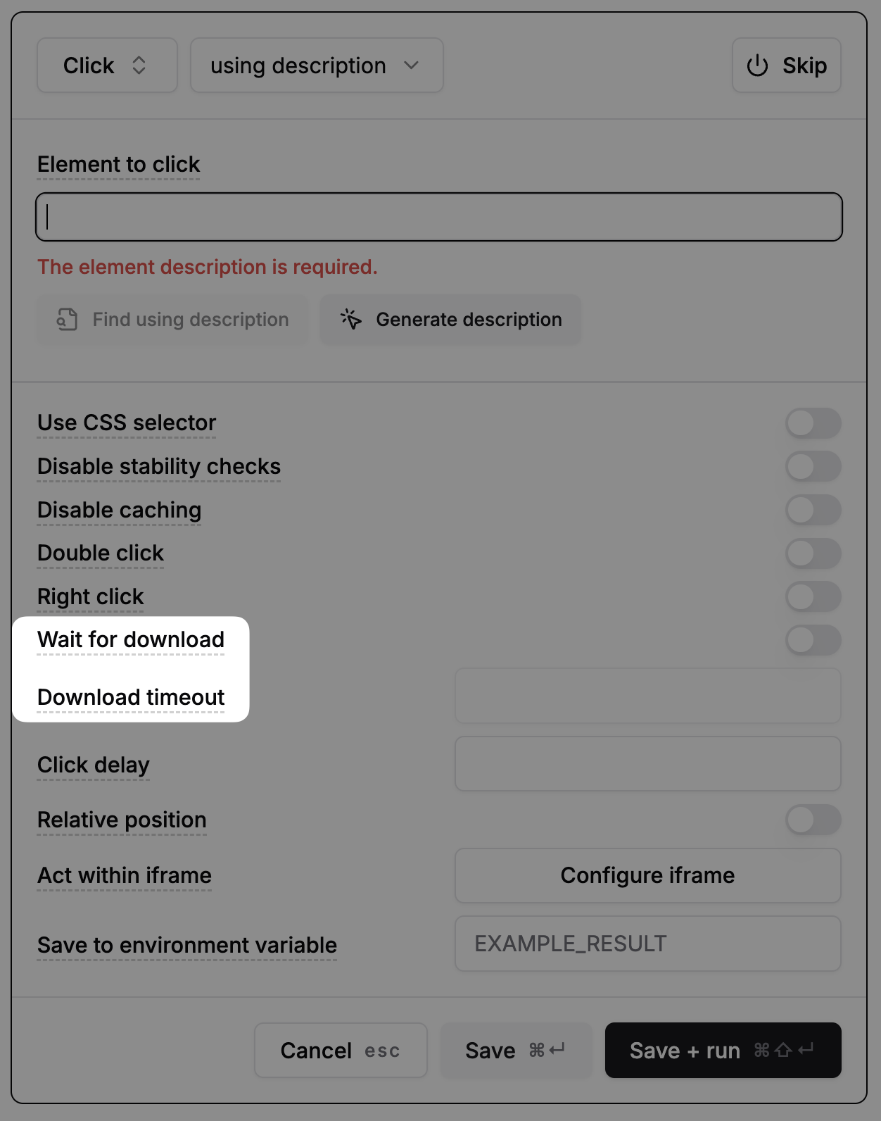This screenshot has width=881, height=1121.
Task: Toggle the Use CSS selector switch
Action: pyautogui.click(x=813, y=423)
